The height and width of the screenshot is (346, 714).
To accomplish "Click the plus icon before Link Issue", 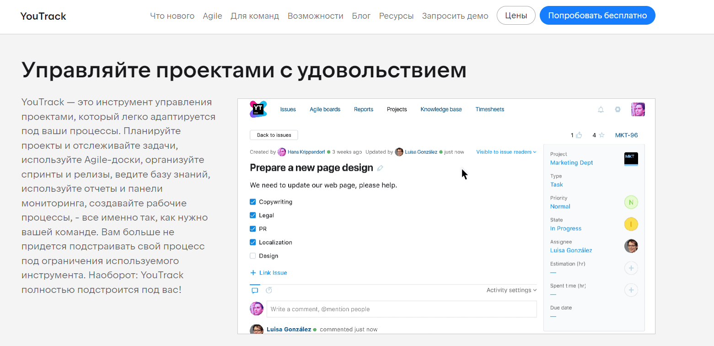I will pyautogui.click(x=253, y=273).
